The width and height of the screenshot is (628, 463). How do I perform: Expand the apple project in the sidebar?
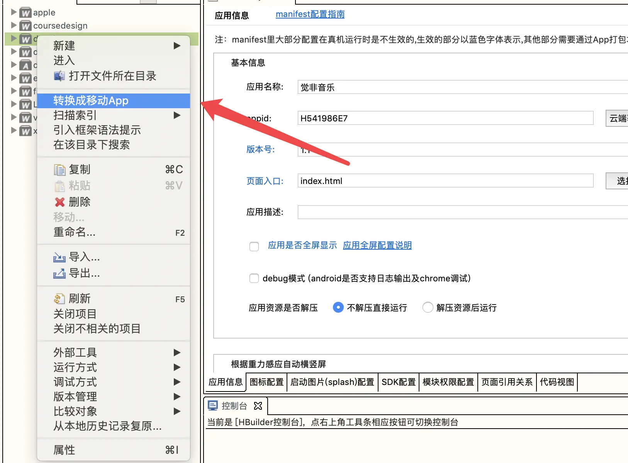click(x=14, y=12)
